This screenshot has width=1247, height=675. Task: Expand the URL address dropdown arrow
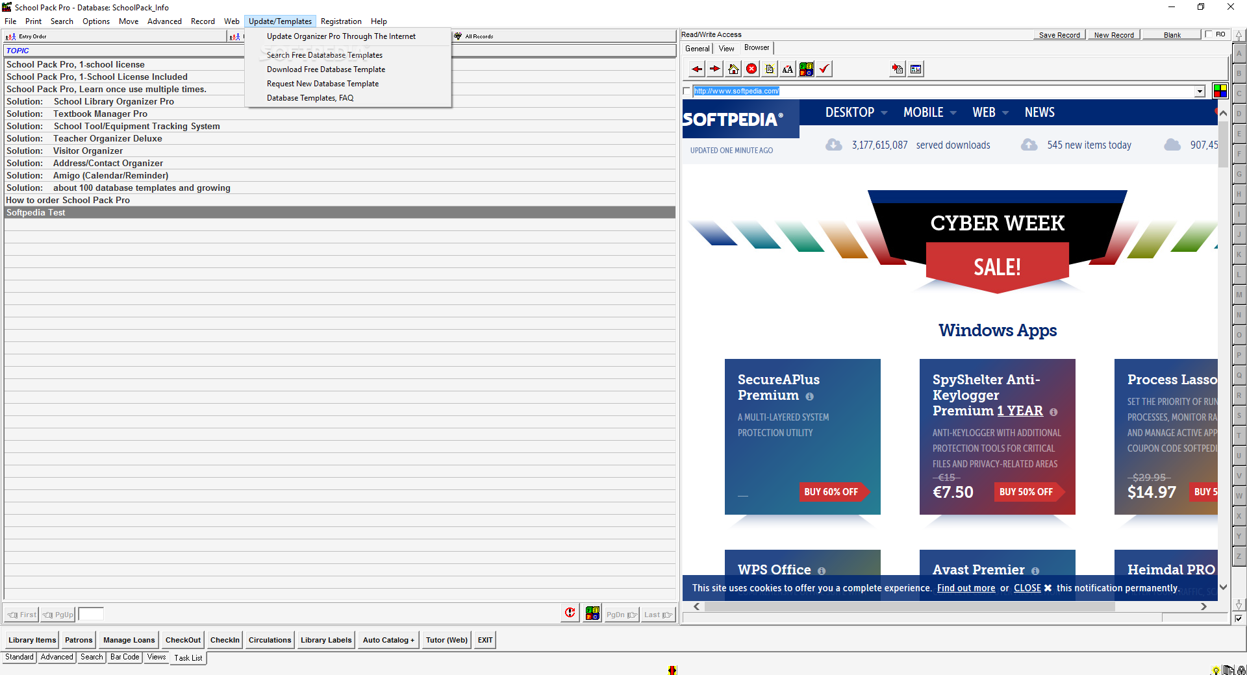[1200, 92]
